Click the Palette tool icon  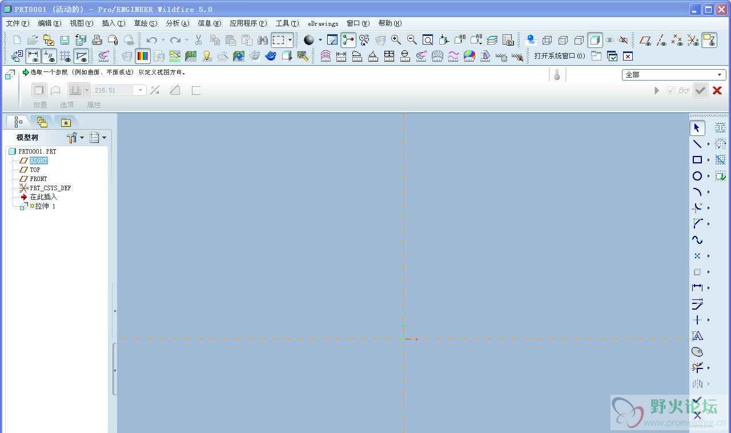(x=697, y=352)
